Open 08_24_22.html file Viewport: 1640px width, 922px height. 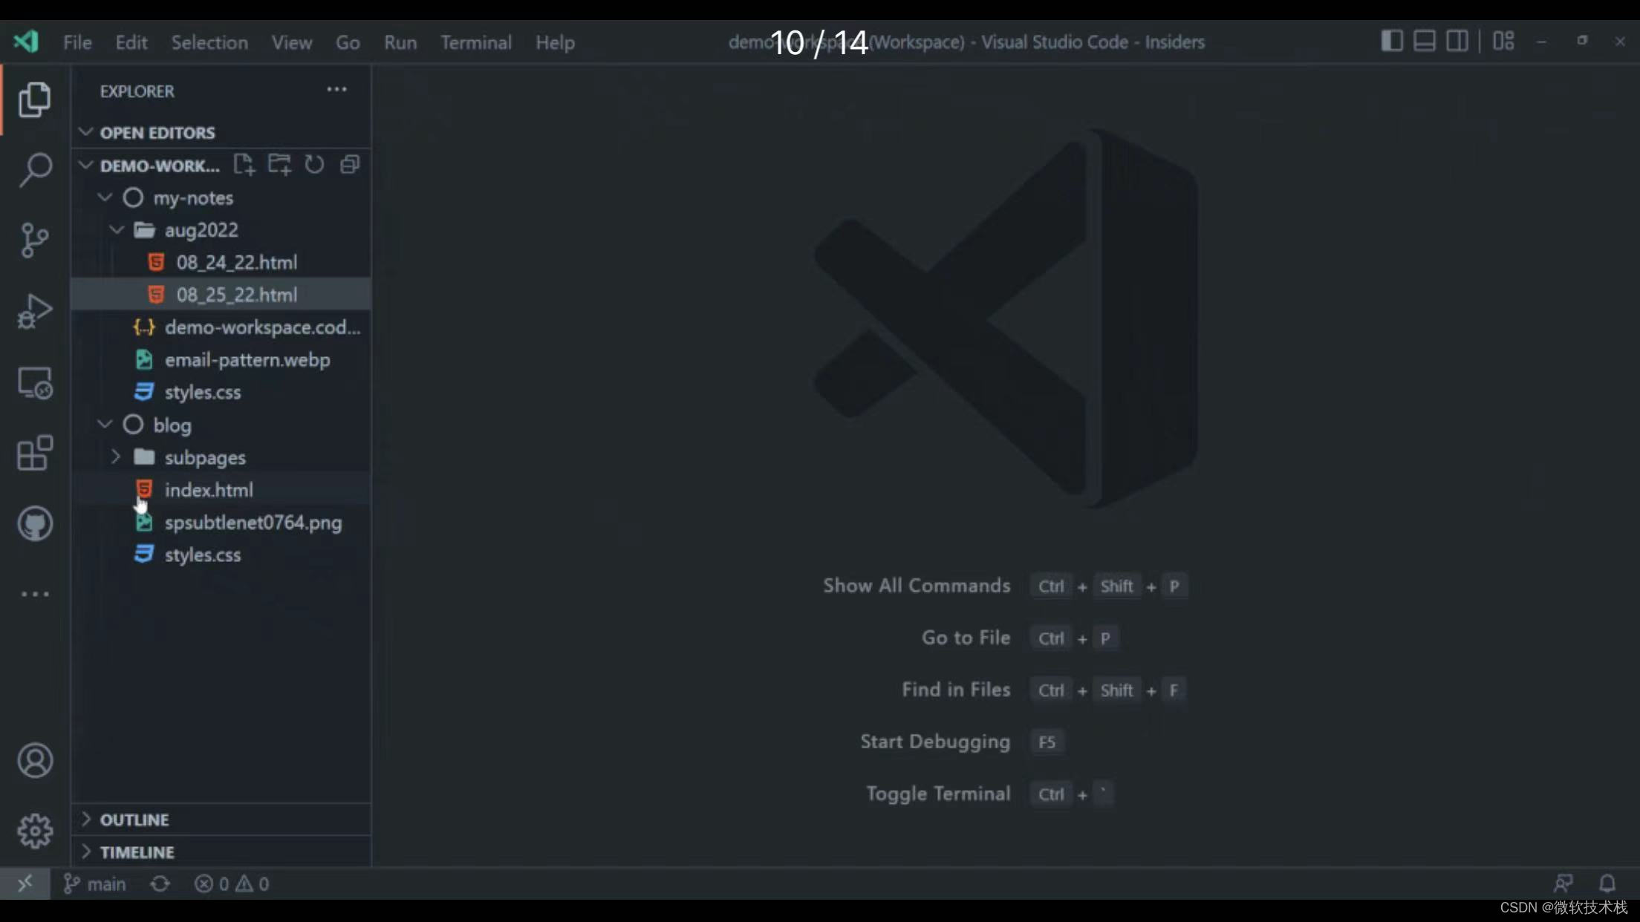pos(221,262)
